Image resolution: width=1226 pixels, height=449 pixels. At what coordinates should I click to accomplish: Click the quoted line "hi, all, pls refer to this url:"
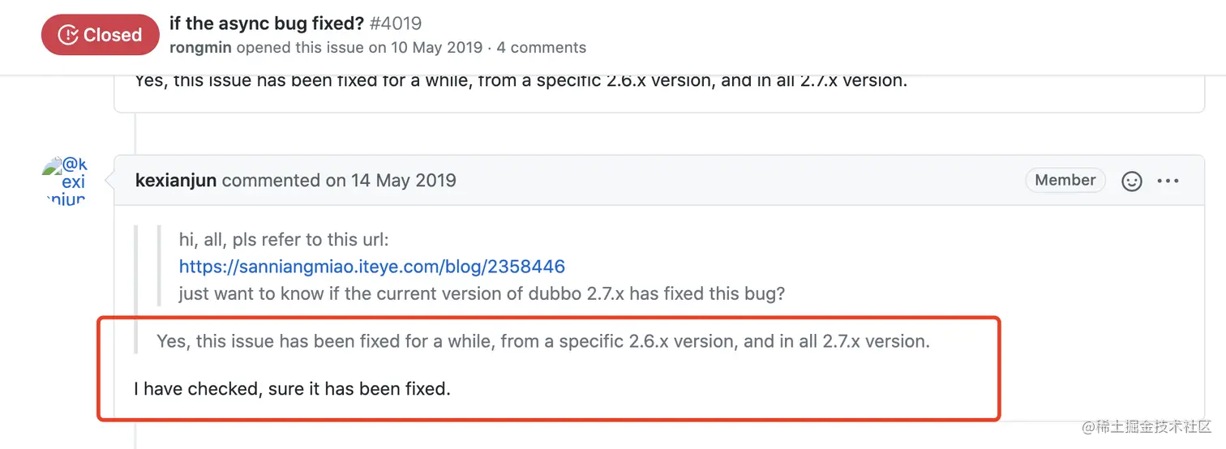285,240
